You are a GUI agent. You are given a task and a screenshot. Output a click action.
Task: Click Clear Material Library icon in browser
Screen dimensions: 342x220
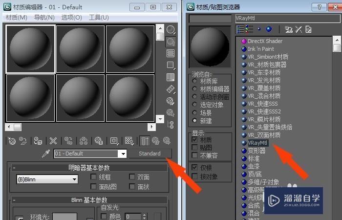pos(308,29)
